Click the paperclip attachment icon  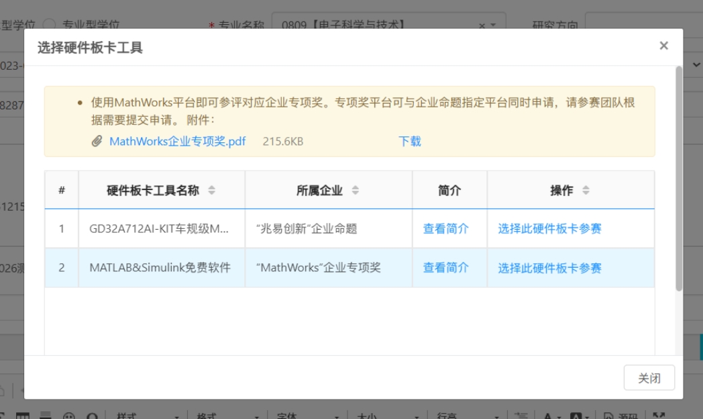(x=97, y=142)
